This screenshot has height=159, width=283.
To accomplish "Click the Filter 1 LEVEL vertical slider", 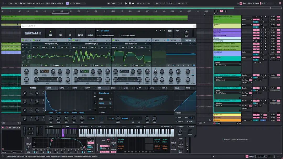I will (x=193, y=75).
